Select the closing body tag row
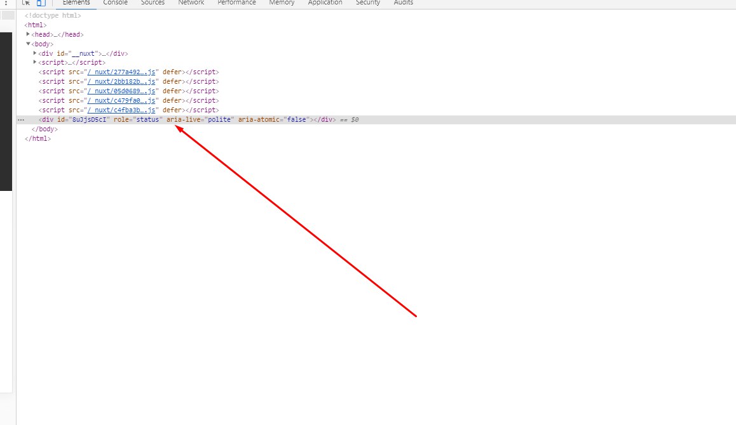The height and width of the screenshot is (425, 736). 44,129
